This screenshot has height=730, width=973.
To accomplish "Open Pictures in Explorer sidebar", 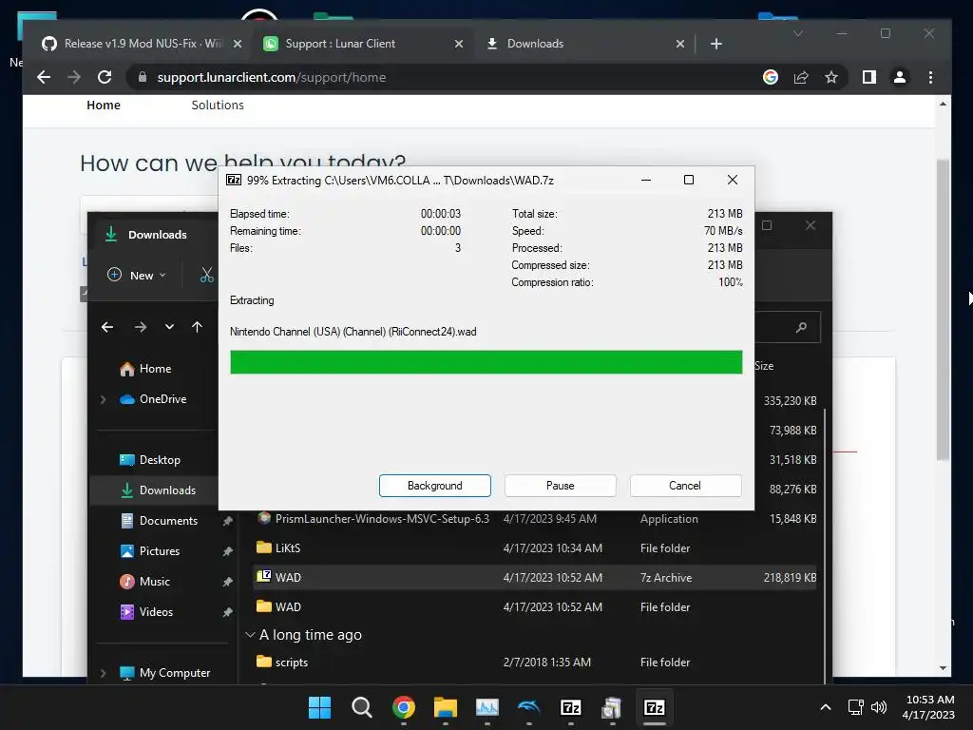I will point(160,551).
